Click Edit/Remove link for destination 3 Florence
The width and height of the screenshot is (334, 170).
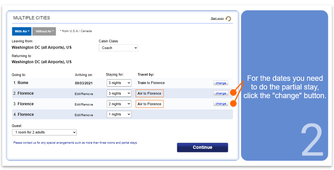click(84, 105)
